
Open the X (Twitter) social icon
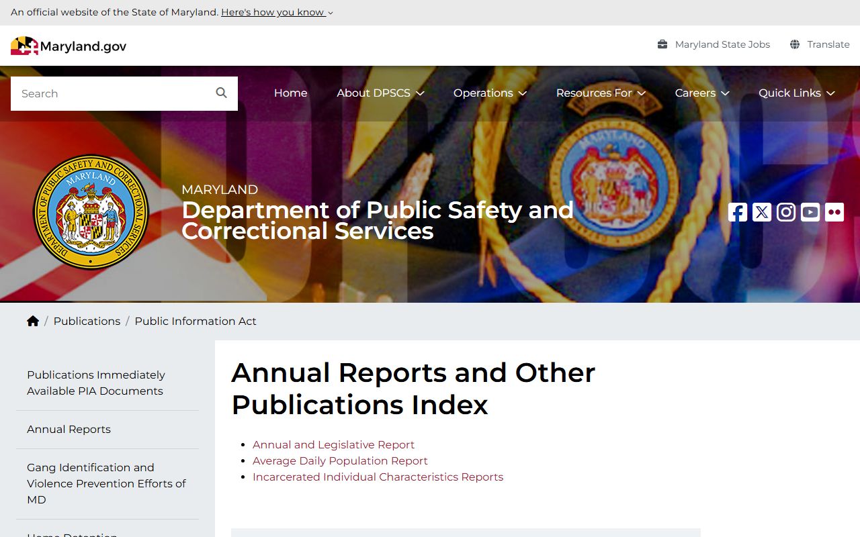[762, 212]
